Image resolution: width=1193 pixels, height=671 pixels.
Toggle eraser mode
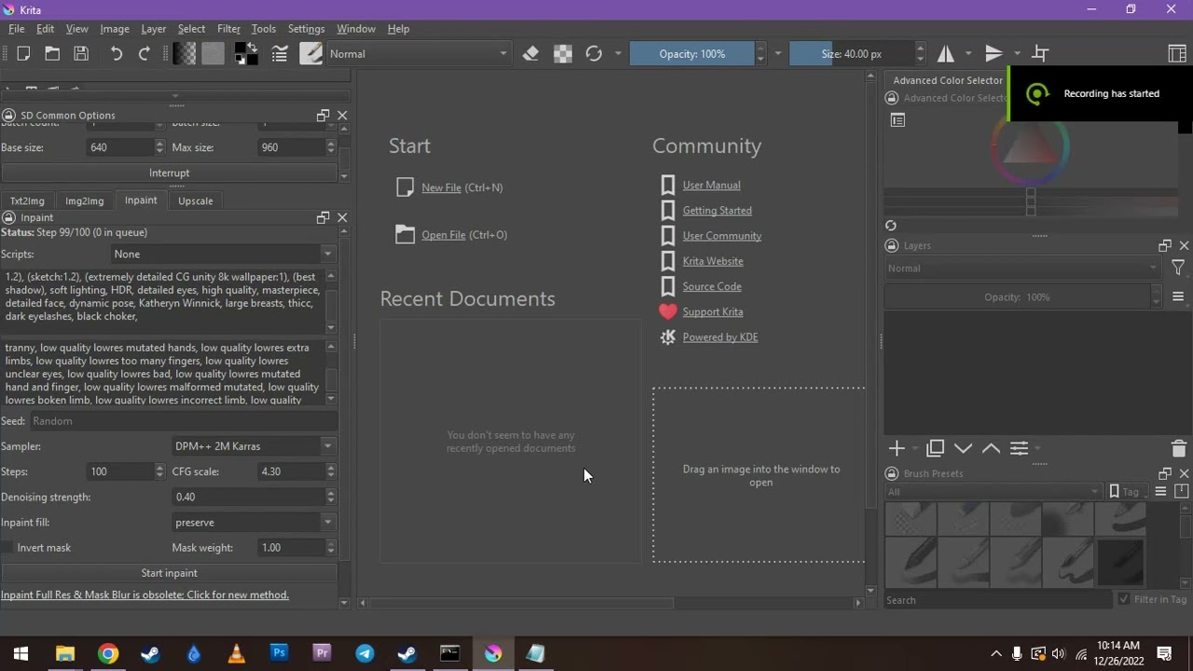531,54
